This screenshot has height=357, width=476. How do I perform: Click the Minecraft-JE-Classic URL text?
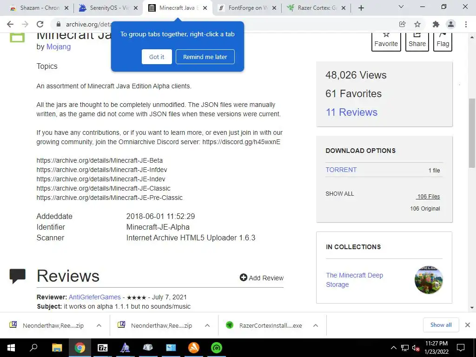tap(103, 188)
